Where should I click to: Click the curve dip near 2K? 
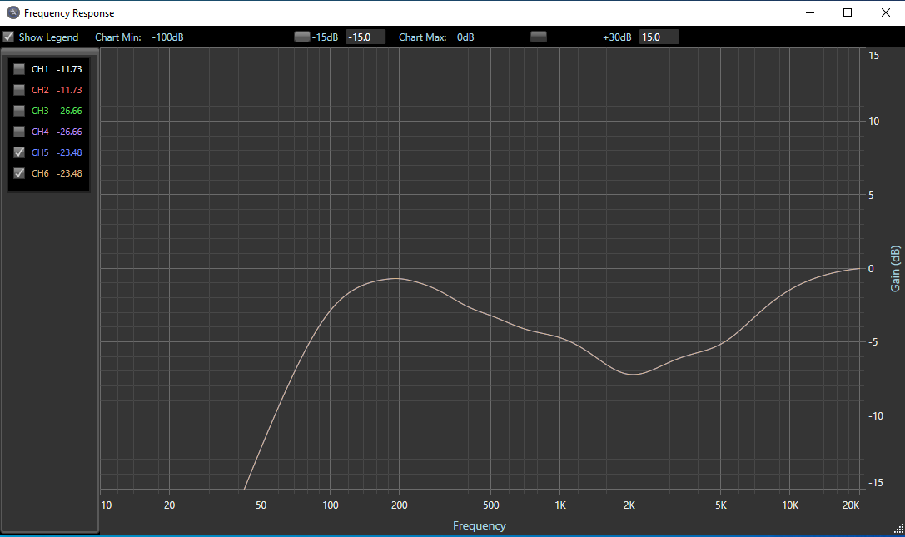[x=632, y=374]
